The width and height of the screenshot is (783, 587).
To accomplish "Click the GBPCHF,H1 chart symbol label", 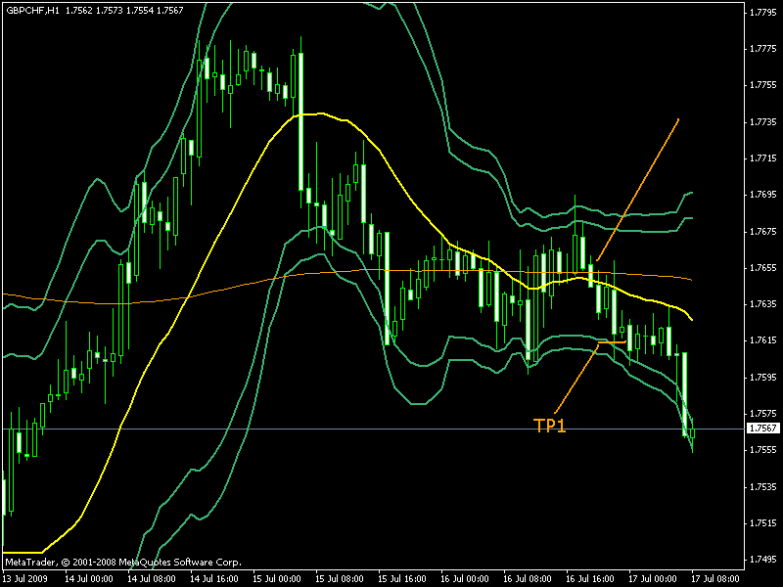I will click(32, 10).
